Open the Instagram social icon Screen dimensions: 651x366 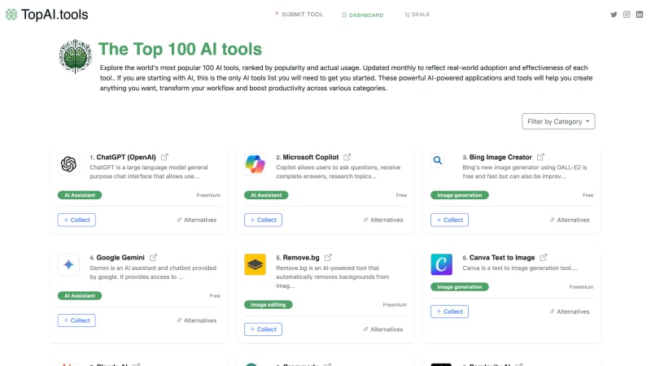click(x=627, y=15)
